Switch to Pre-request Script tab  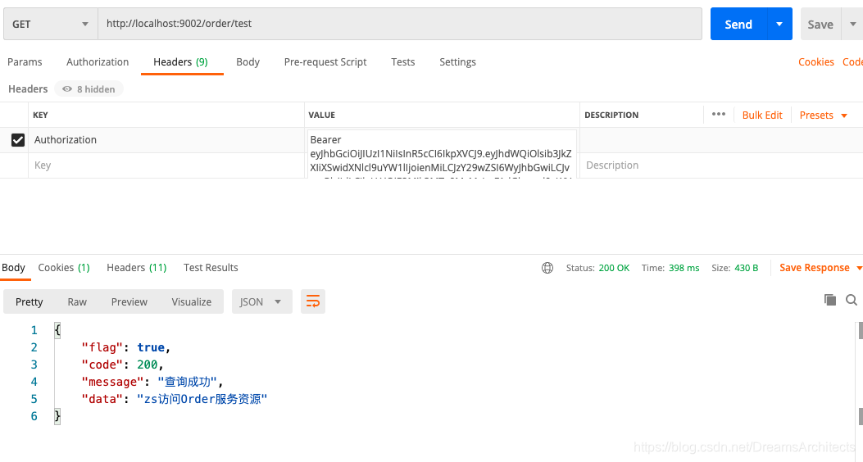pos(325,62)
